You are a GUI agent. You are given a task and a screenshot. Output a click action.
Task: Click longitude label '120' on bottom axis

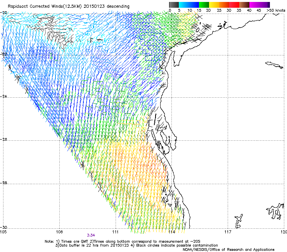tap(284, 232)
